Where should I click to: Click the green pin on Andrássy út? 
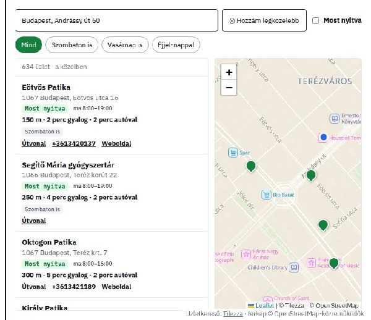[311, 175]
